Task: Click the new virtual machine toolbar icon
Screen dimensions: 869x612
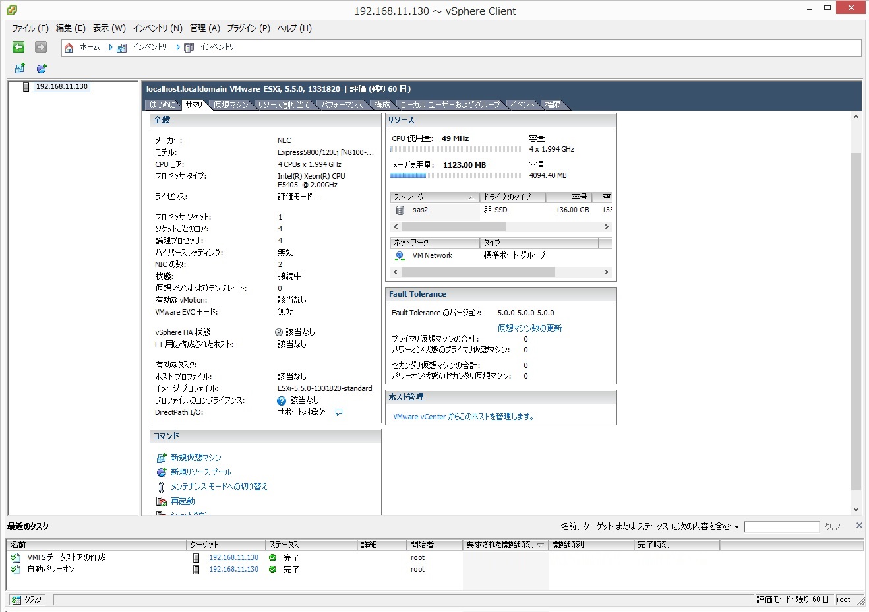Action: tap(20, 68)
